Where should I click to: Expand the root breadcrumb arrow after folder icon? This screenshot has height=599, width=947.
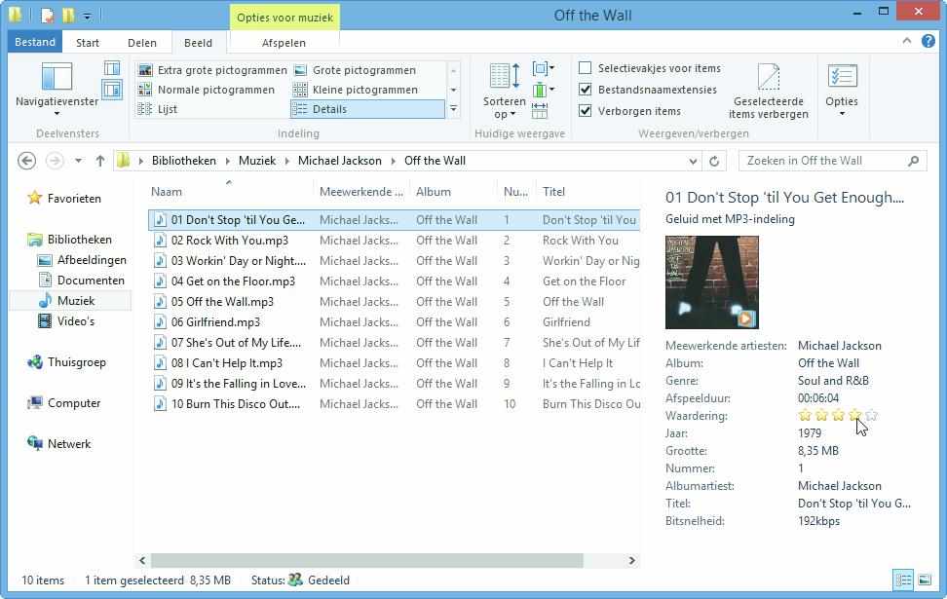(140, 161)
